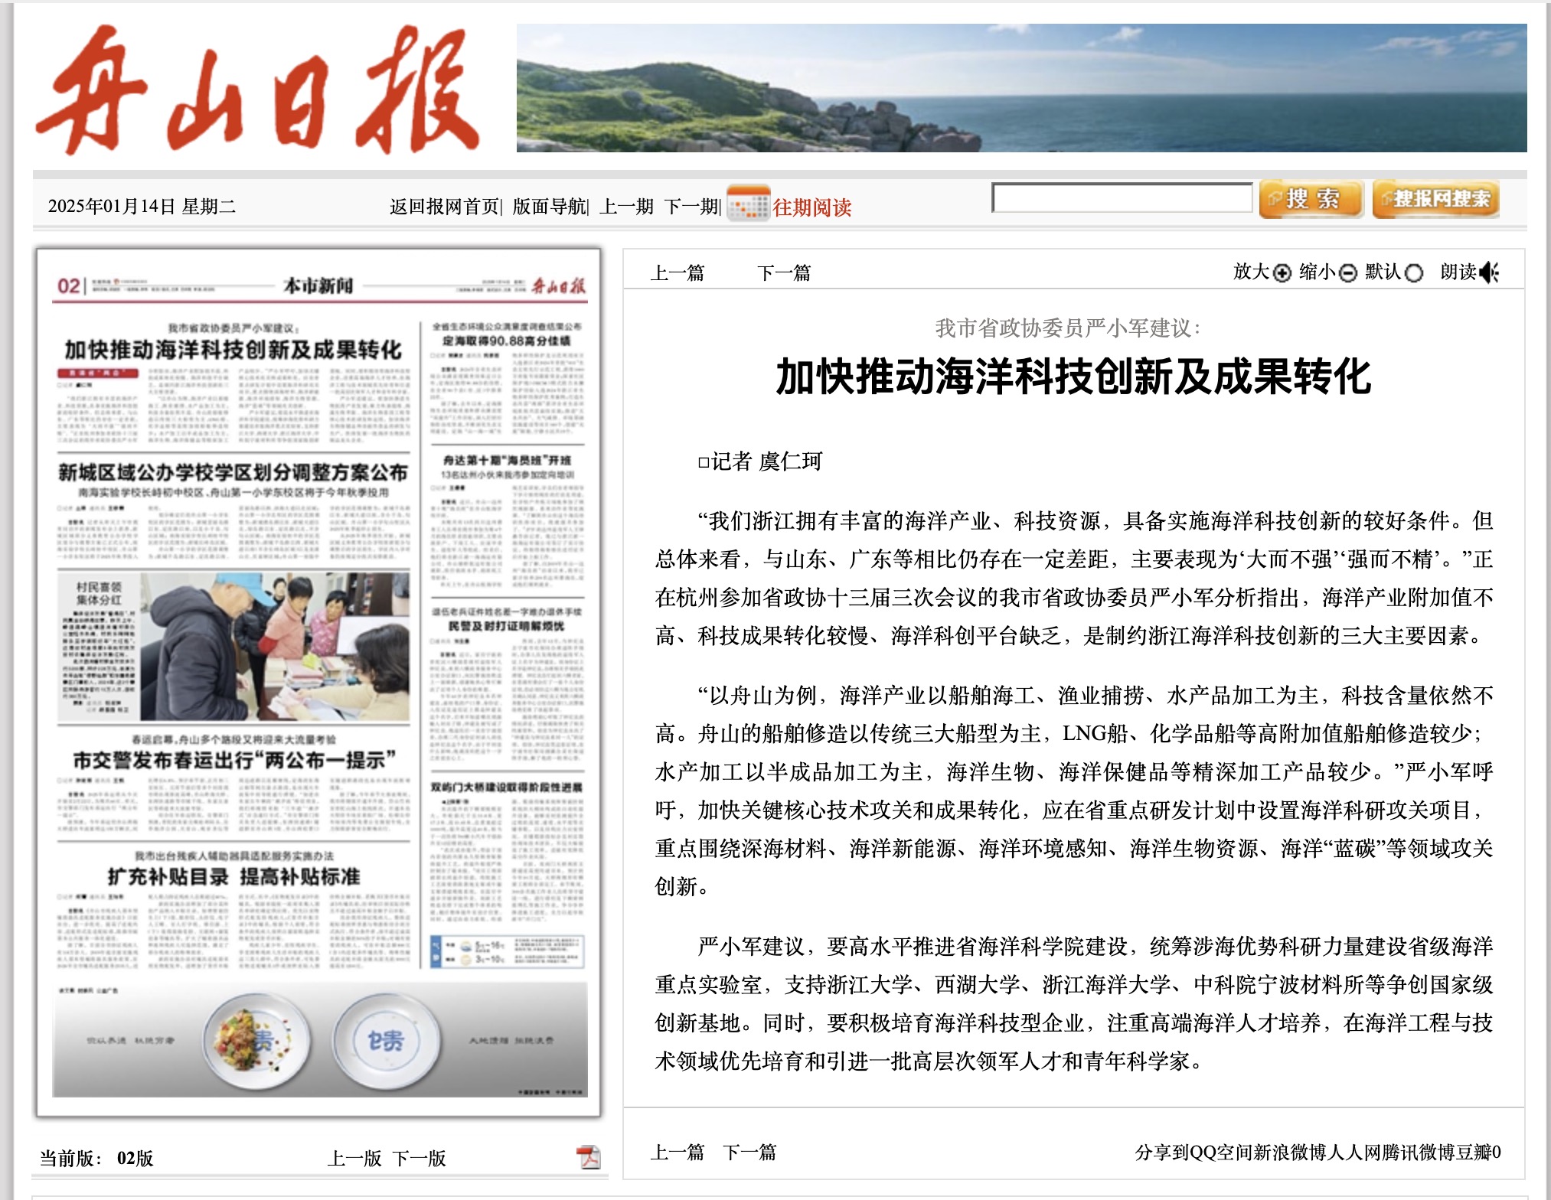1551x1200 pixels.
Task: Go to 上一期 previous issue
Action: (x=626, y=207)
